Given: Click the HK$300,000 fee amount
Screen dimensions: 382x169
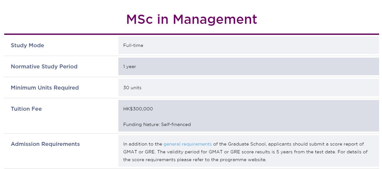Looking at the screenshot, I should [x=138, y=109].
